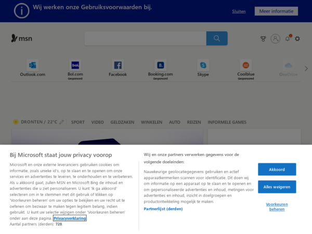Open the Coolblue shortcut icon
The height and width of the screenshot is (234, 312).
coord(246,65)
